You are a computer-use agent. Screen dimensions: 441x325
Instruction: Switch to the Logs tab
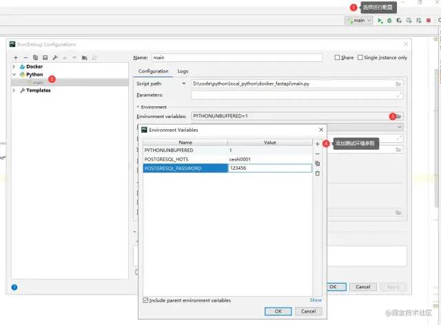[x=183, y=72]
